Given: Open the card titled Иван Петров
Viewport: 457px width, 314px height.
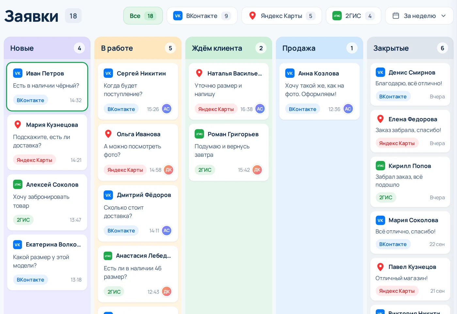Looking at the screenshot, I should [x=47, y=87].
